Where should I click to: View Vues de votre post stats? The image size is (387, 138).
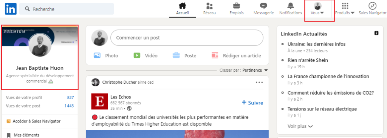tap(40, 106)
